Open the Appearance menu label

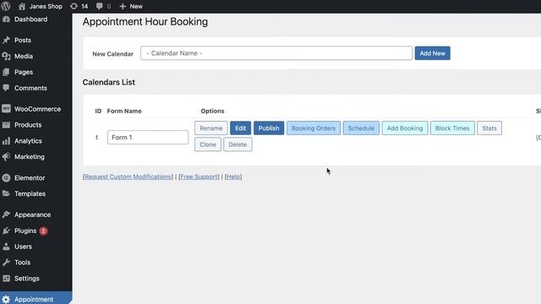[x=32, y=214]
